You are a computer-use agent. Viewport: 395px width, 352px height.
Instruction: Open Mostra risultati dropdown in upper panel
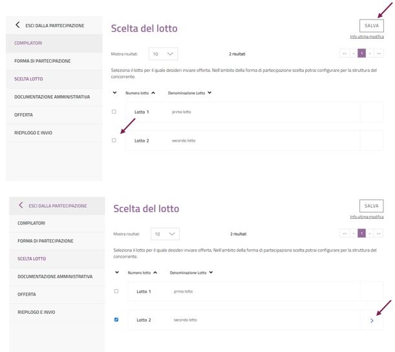[x=163, y=54]
